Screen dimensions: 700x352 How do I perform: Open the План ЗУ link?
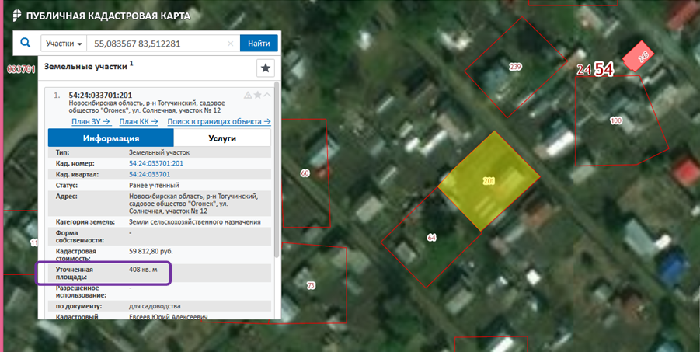(x=91, y=121)
